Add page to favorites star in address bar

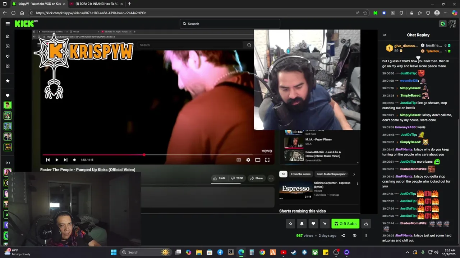coord(365,13)
